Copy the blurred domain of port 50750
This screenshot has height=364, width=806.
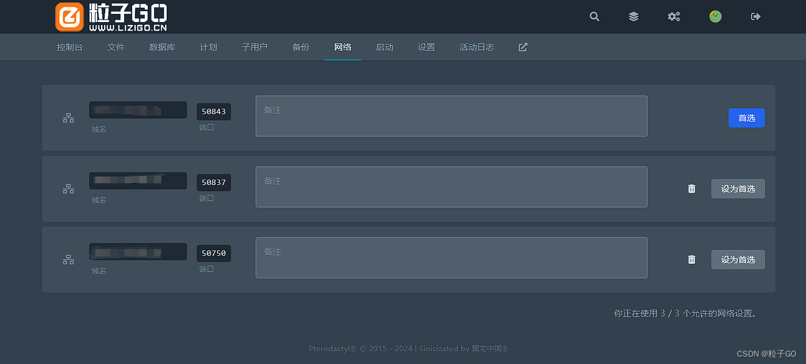[138, 252]
